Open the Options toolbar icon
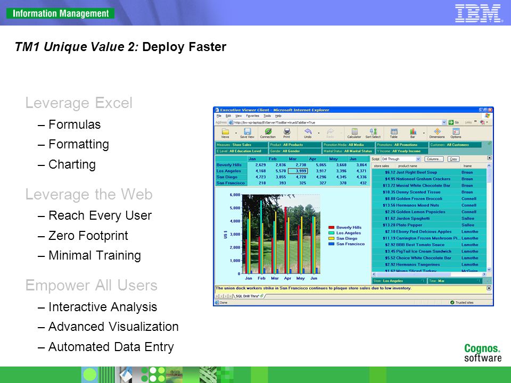The image size is (511, 383). click(456, 131)
